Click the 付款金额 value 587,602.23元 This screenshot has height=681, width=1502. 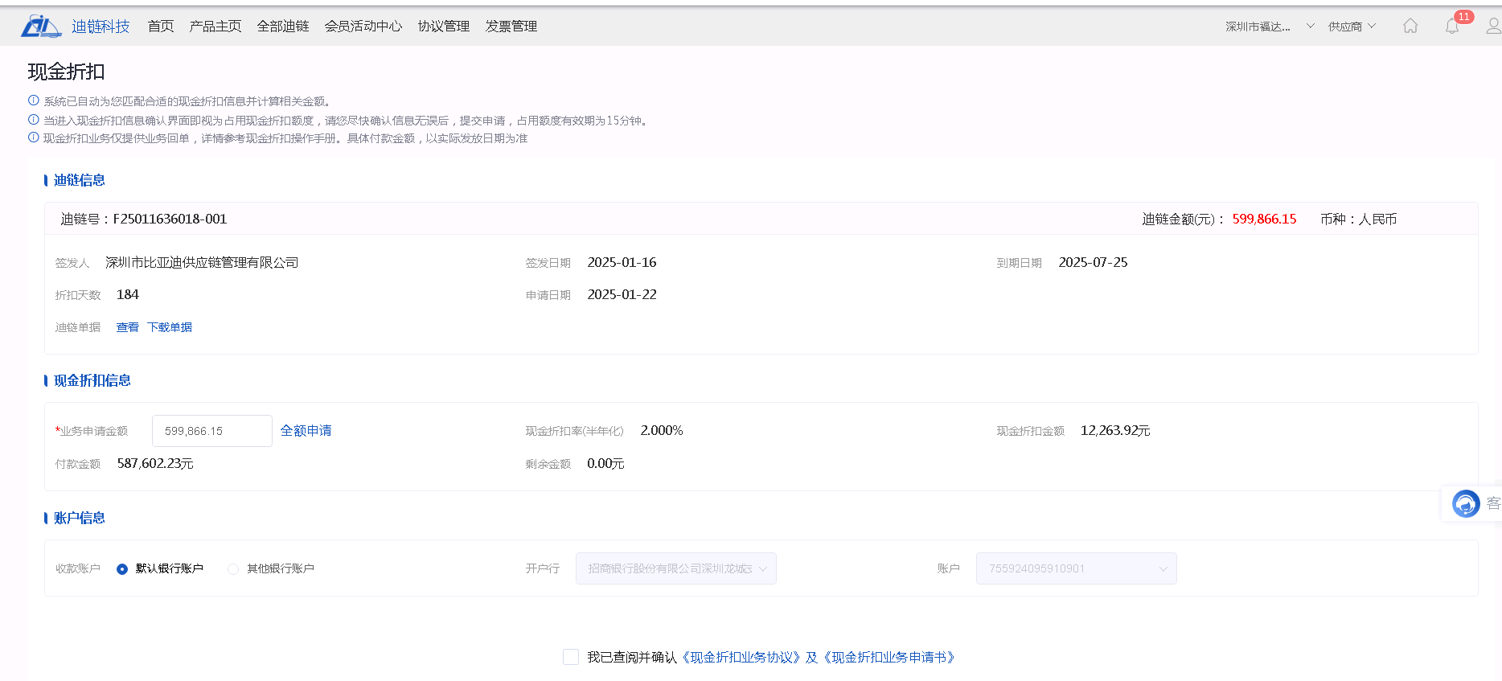tap(155, 464)
